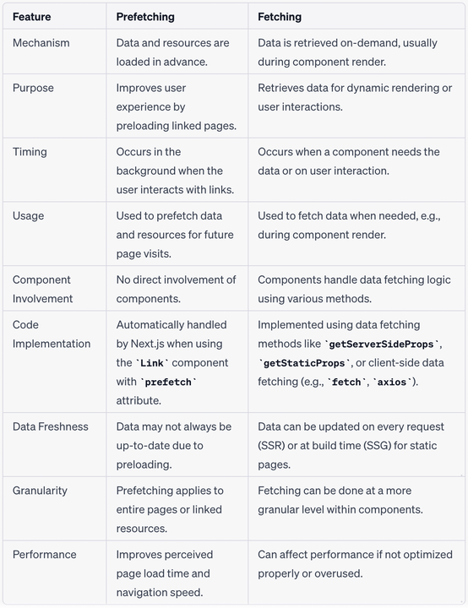Click the Performance row label
468x608 pixels.
coord(44,555)
